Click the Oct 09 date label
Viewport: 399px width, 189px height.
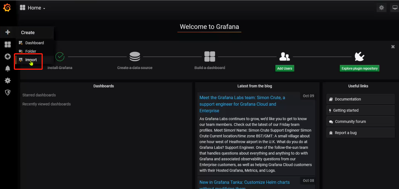tap(308, 96)
